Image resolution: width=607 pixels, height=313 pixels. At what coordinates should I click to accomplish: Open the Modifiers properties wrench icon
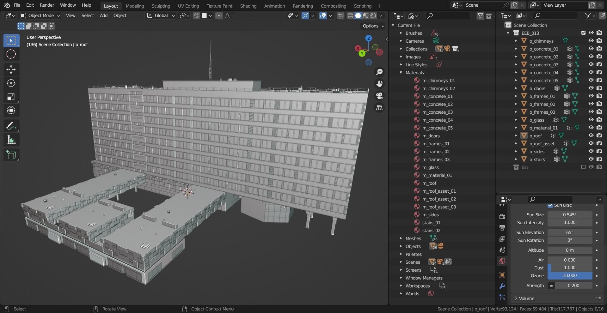tap(502, 286)
